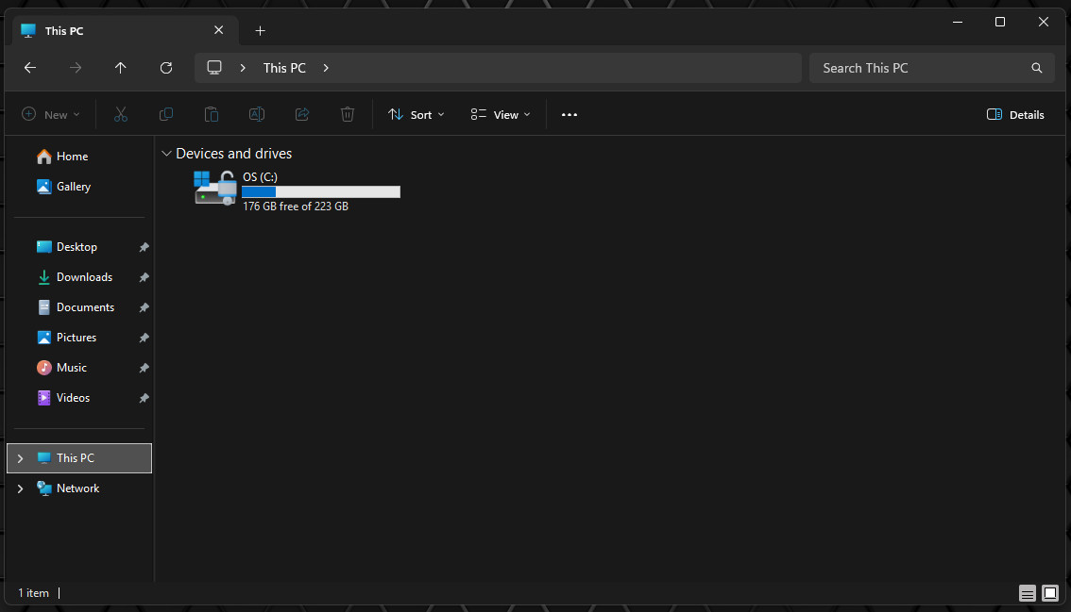
Task: Open the Pictures folder in sidebar
Action: tap(76, 338)
